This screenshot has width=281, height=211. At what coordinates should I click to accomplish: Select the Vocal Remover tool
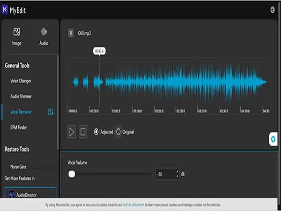point(21,112)
